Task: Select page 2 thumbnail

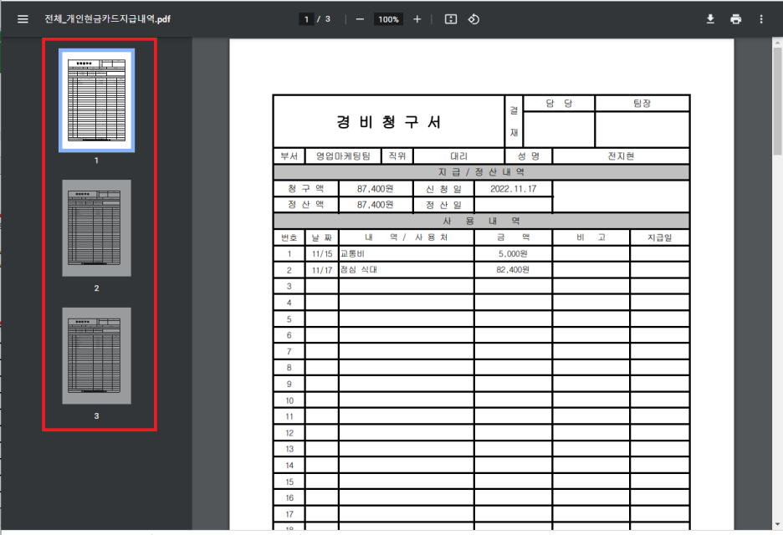Action: click(96, 228)
